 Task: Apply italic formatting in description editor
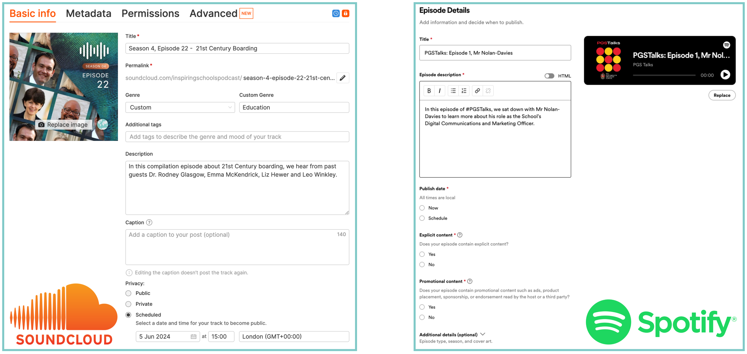[x=440, y=91]
